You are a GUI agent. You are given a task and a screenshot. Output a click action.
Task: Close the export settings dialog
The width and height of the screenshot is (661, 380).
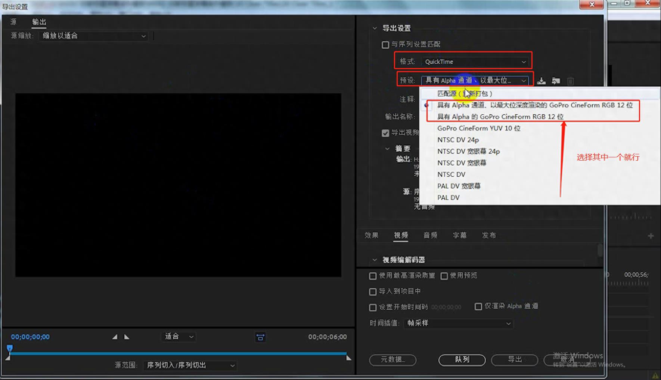tap(592, 4)
